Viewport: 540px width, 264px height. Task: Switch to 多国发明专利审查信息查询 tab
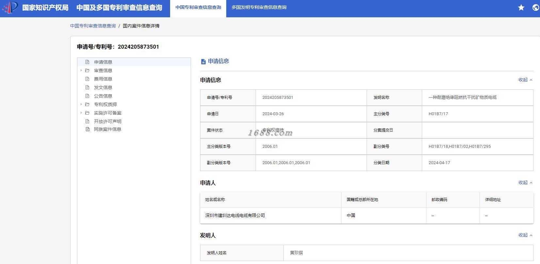point(259,7)
